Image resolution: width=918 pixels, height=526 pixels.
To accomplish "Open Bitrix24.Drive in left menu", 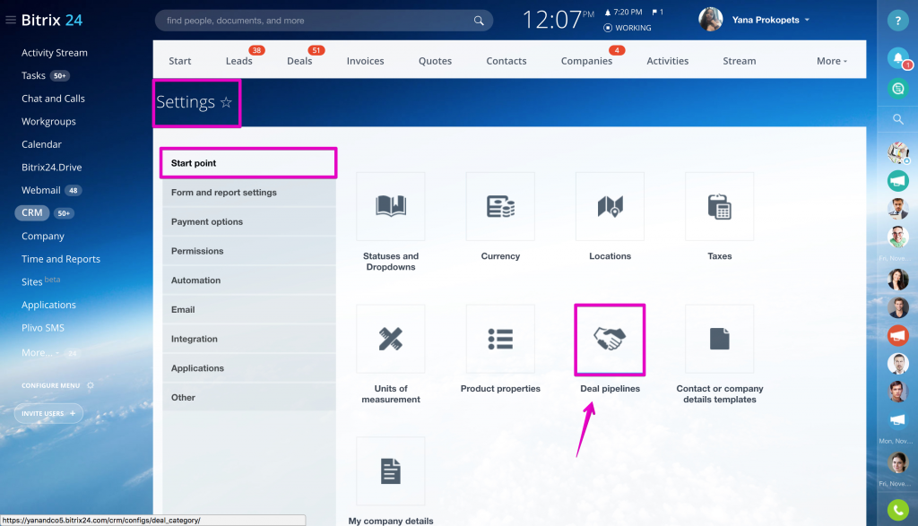I will click(51, 167).
